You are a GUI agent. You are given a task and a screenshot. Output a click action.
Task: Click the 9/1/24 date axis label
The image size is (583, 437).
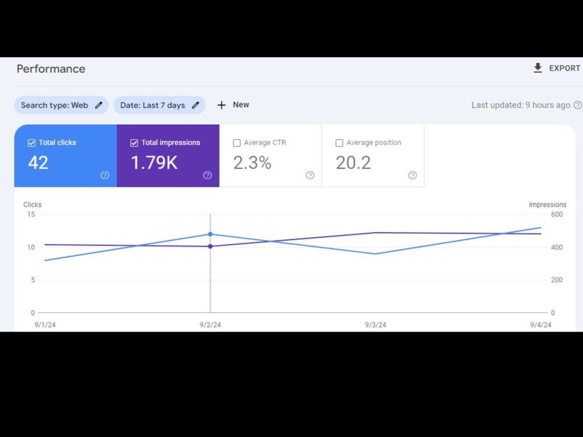[x=45, y=325]
